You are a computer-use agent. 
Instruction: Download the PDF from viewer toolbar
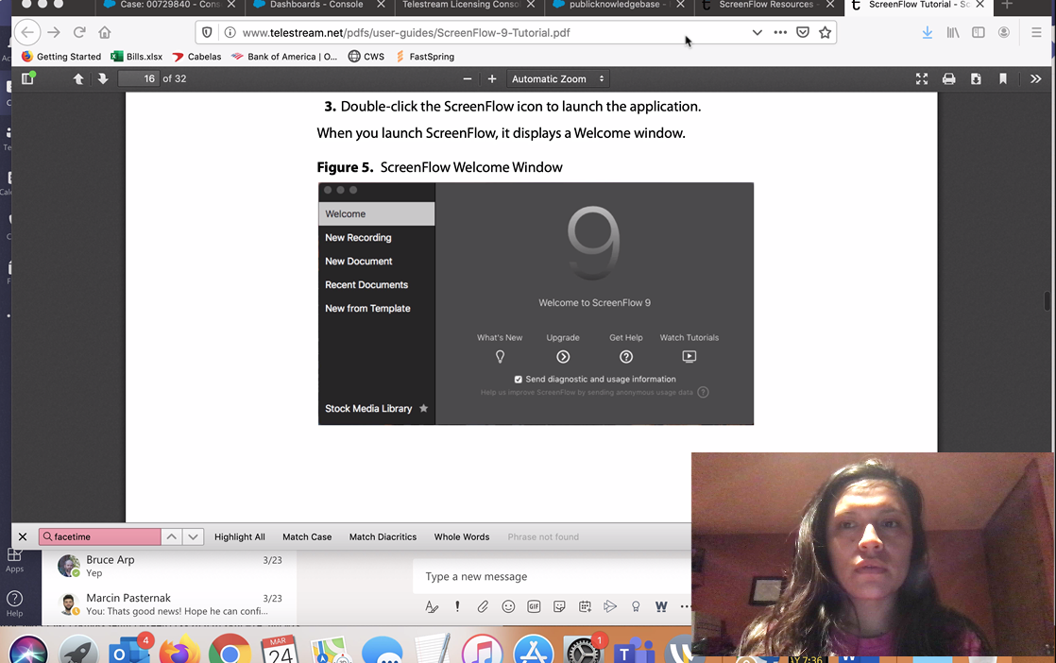tap(976, 78)
